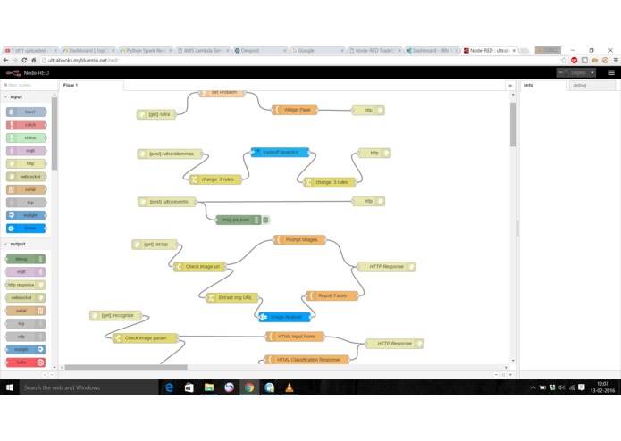
Task: Select the HTML Classification Response node
Action: pyautogui.click(x=307, y=360)
